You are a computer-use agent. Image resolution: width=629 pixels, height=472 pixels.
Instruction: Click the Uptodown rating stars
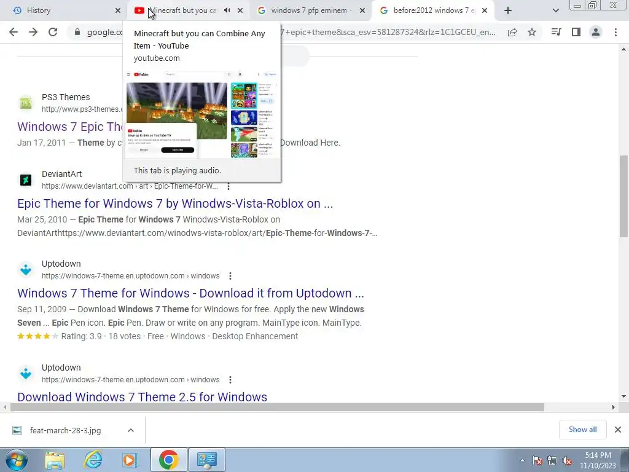coord(37,336)
